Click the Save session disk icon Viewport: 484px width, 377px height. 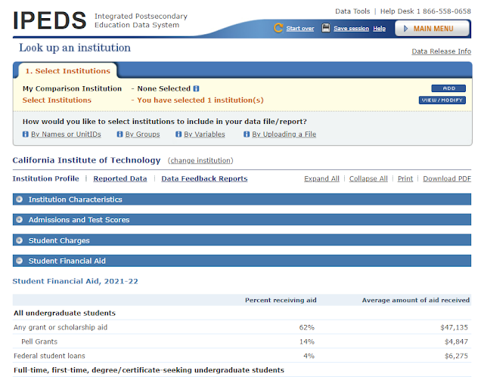coord(326,29)
